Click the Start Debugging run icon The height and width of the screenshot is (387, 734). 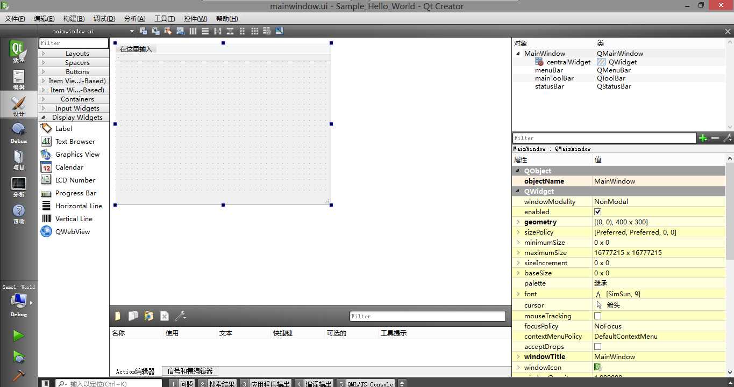click(x=19, y=357)
